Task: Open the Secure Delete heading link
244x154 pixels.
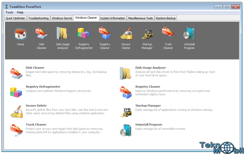Action: pyautogui.click(x=36, y=106)
